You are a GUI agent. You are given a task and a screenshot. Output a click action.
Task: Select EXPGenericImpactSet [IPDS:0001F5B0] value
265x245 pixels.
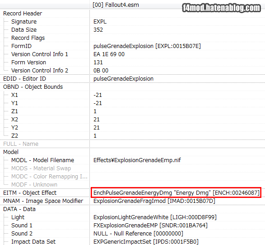pyautogui.click(x=146, y=241)
